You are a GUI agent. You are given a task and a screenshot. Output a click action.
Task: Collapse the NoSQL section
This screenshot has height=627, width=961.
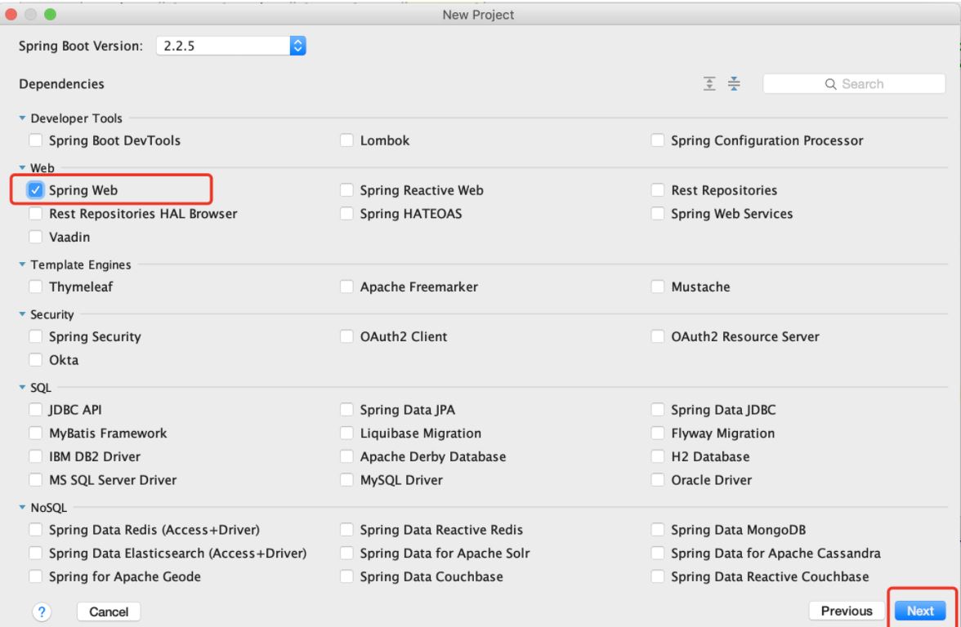(x=23, y=508)
